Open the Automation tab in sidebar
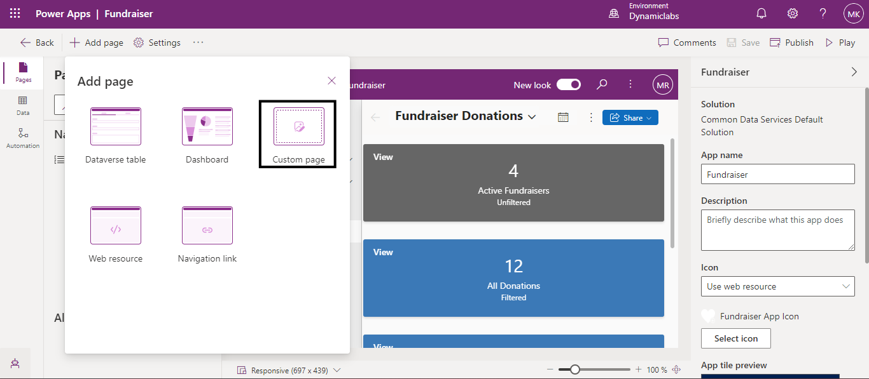The image size is (869, 379). (23, 137)
